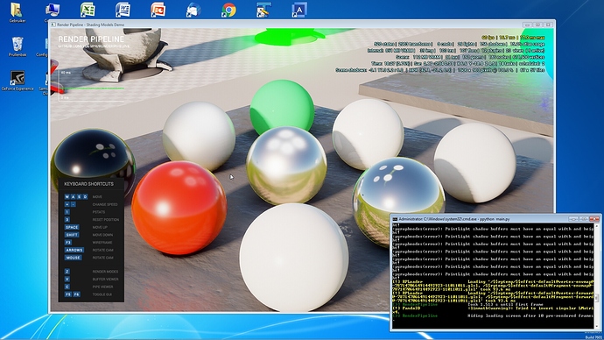The image size is (604, 340).
Task: Click the MOUSE key label
Action: click(x=73, y=258)
